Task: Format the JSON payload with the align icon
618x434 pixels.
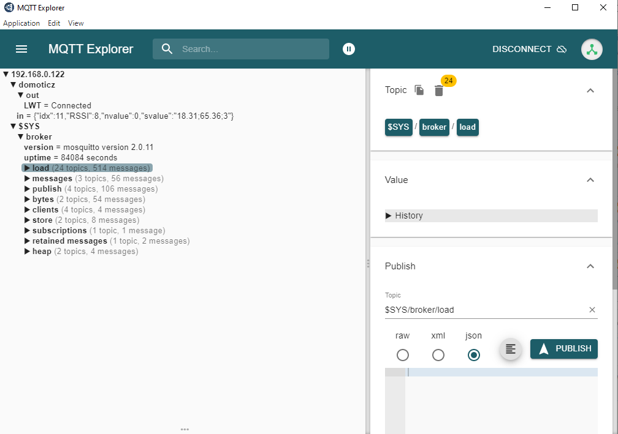Action: 510,349
